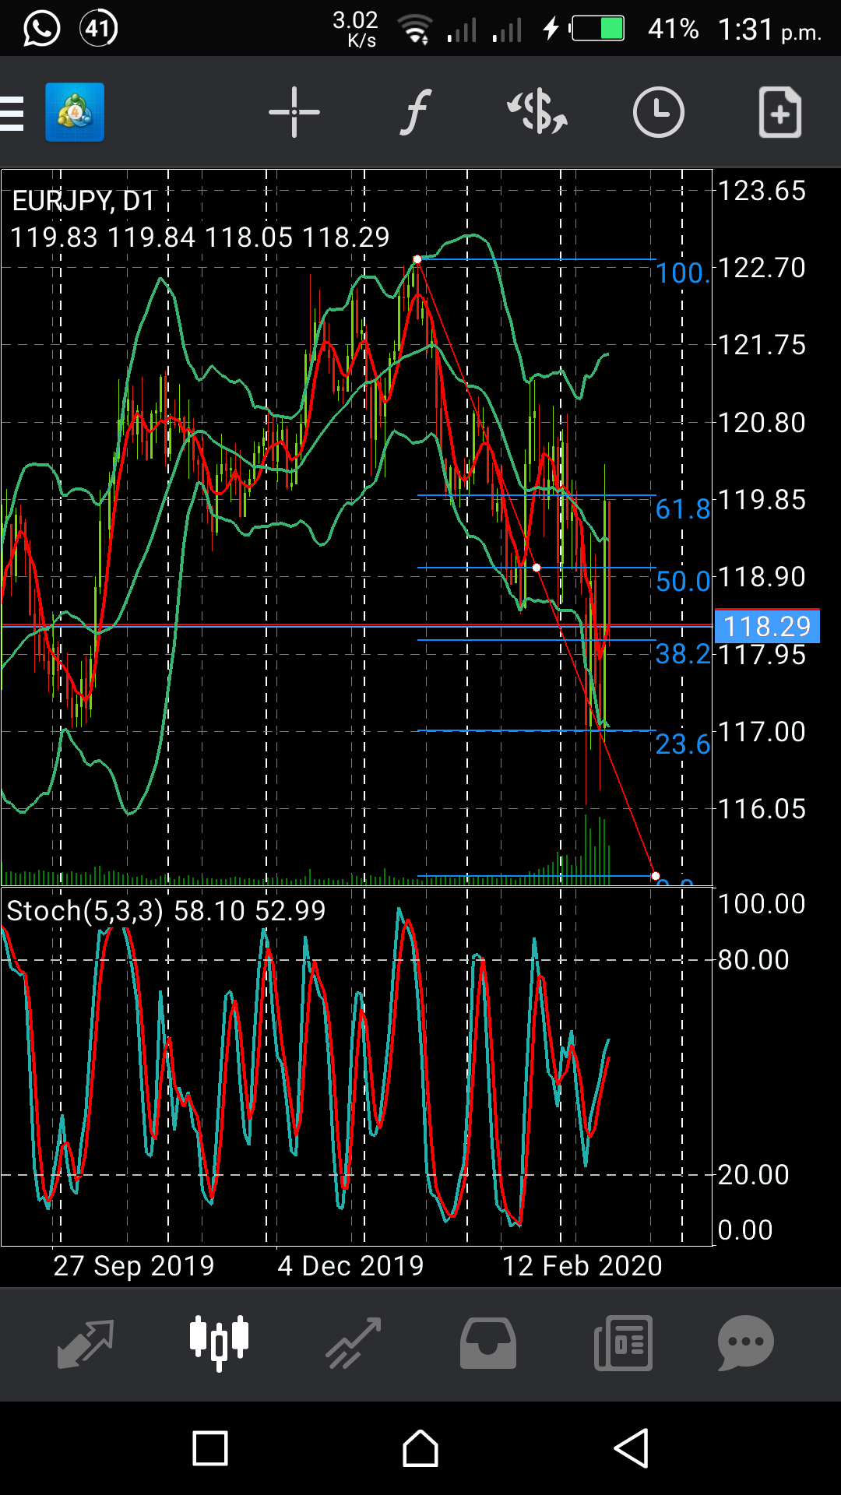
Task: Tap the MetaTrader 4 app logo
Action: tap(75, 113)
